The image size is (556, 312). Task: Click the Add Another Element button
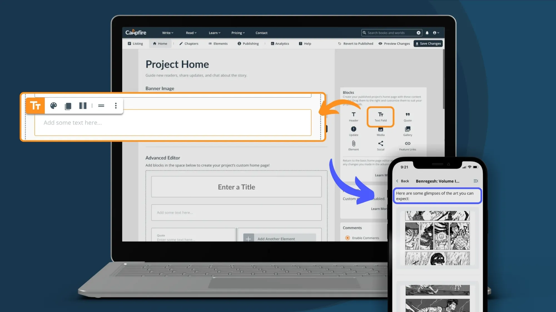point(276,239)
